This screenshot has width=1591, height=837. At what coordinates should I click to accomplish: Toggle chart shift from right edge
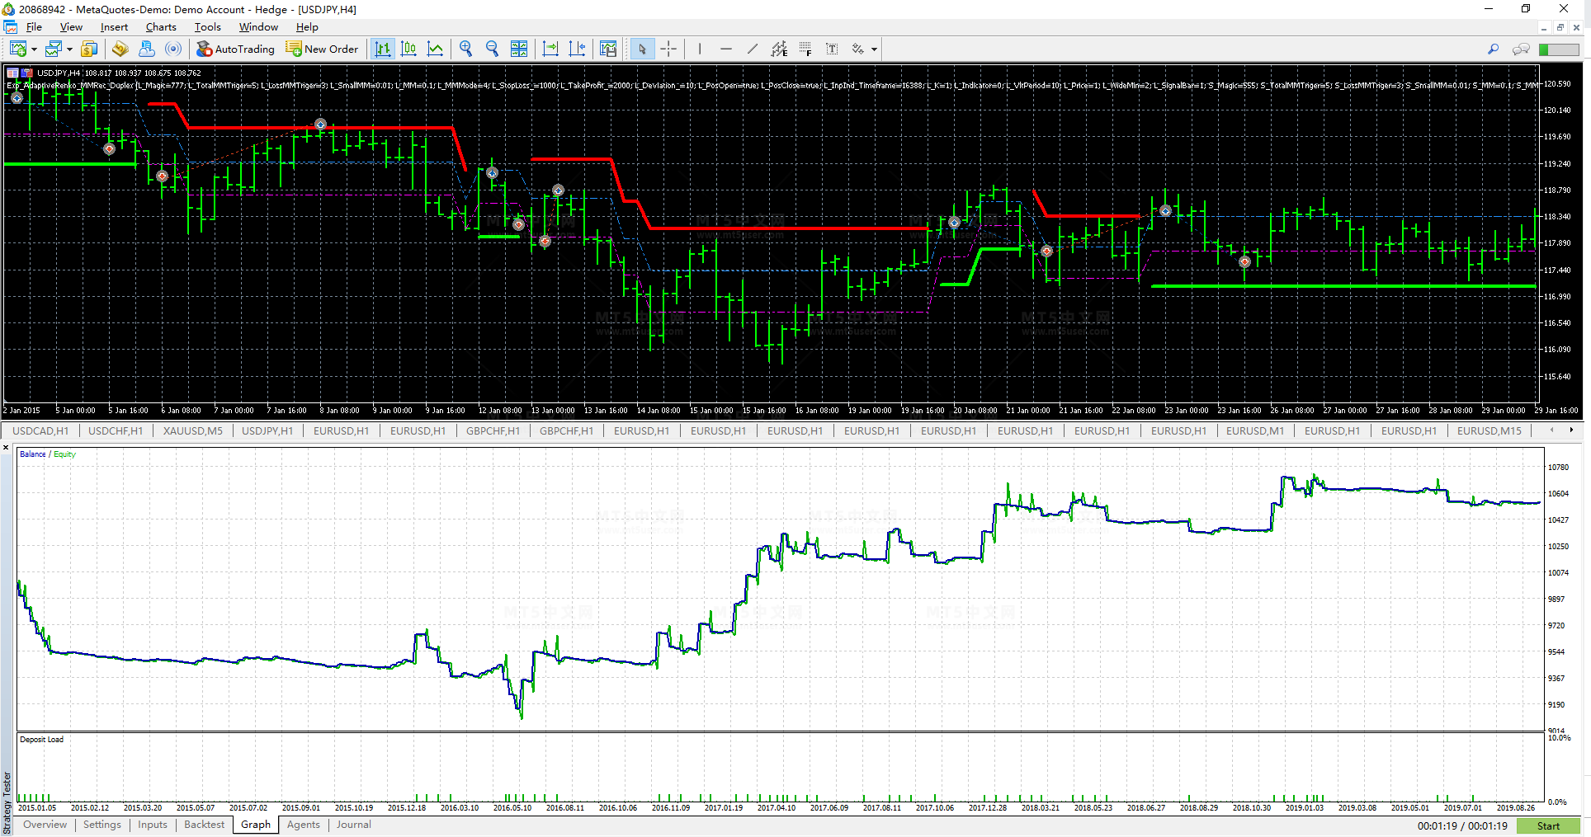point(577,49)
